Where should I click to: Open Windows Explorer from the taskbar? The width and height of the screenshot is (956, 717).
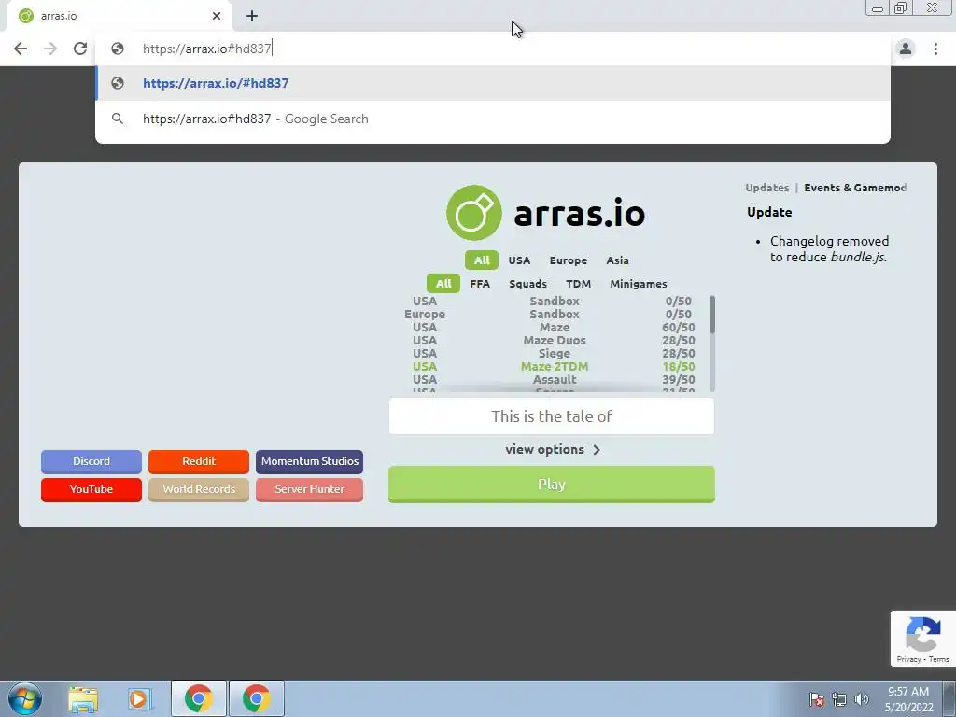(83, 699)
